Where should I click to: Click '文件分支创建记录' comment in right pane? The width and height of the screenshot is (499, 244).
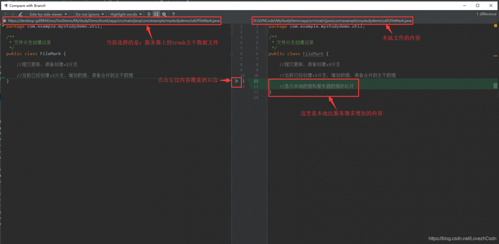point(295,42)
